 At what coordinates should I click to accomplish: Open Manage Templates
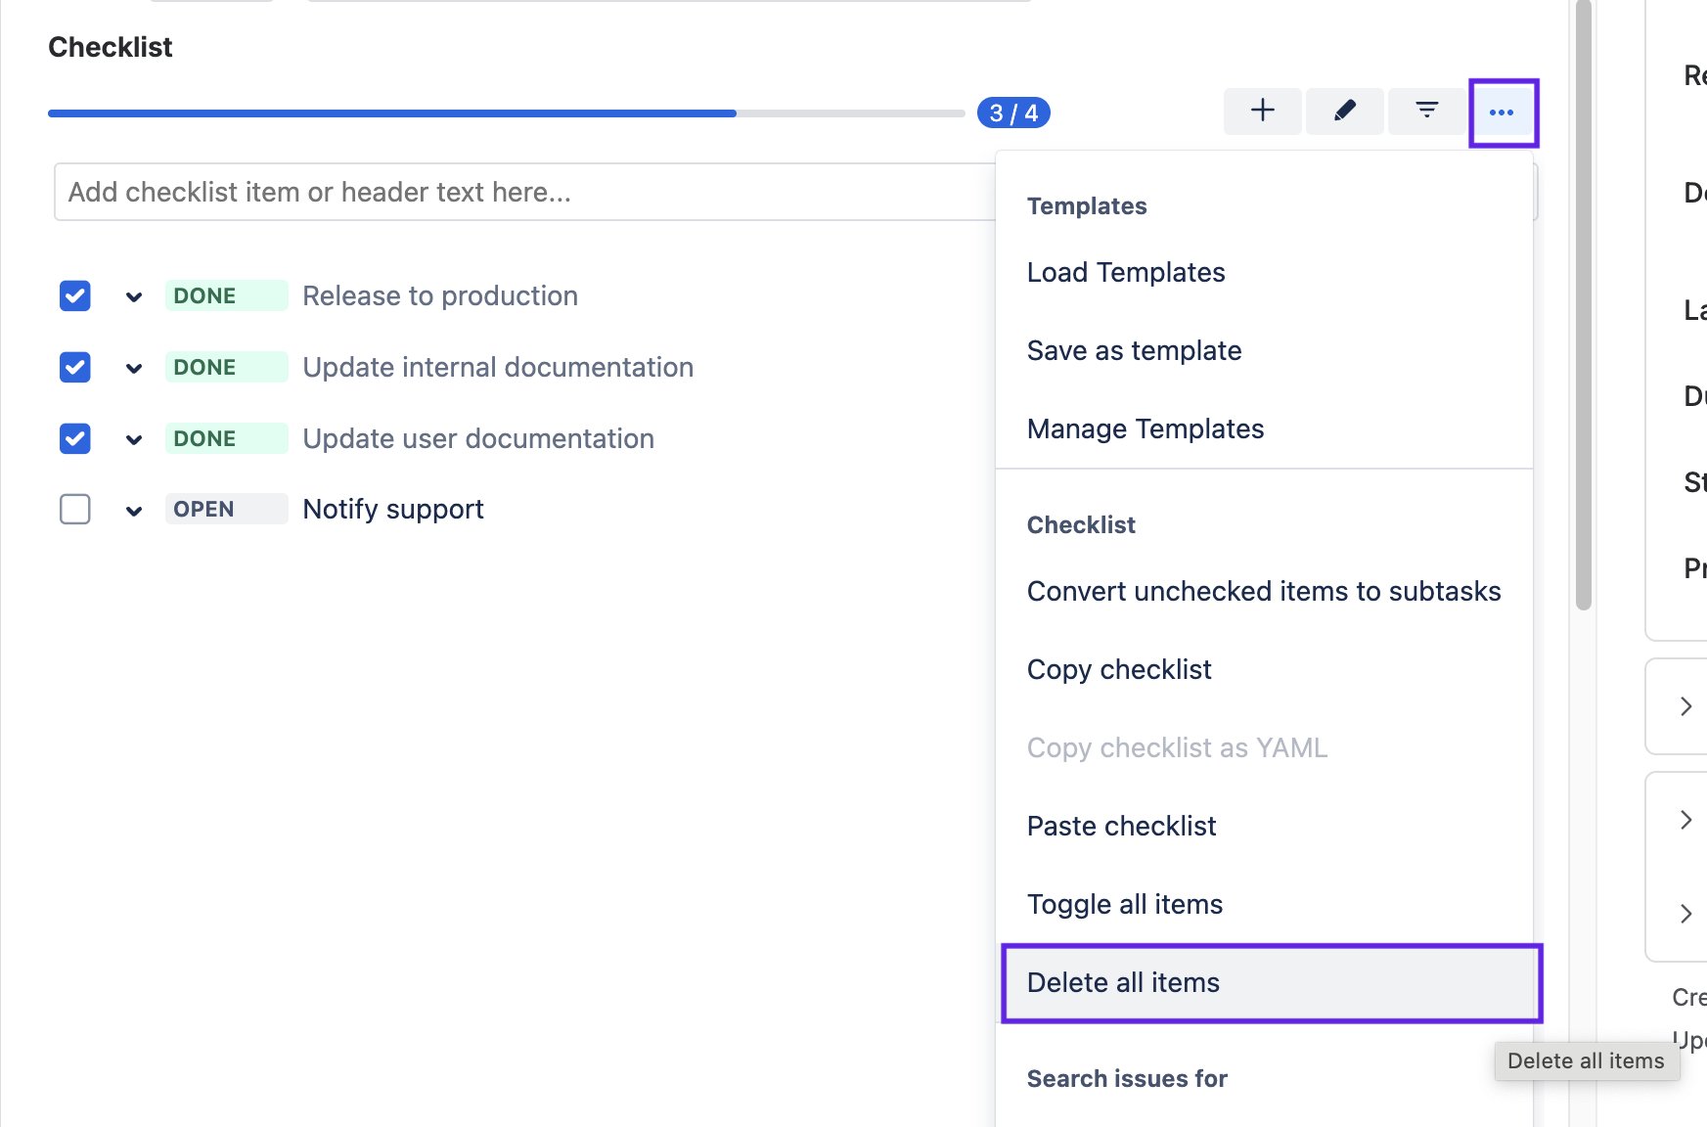(1145, 428)
